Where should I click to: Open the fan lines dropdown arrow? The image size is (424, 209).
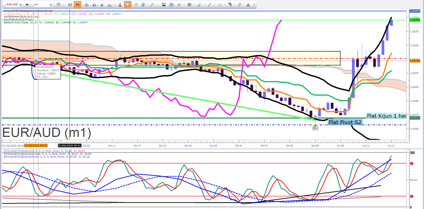point(204,5)
